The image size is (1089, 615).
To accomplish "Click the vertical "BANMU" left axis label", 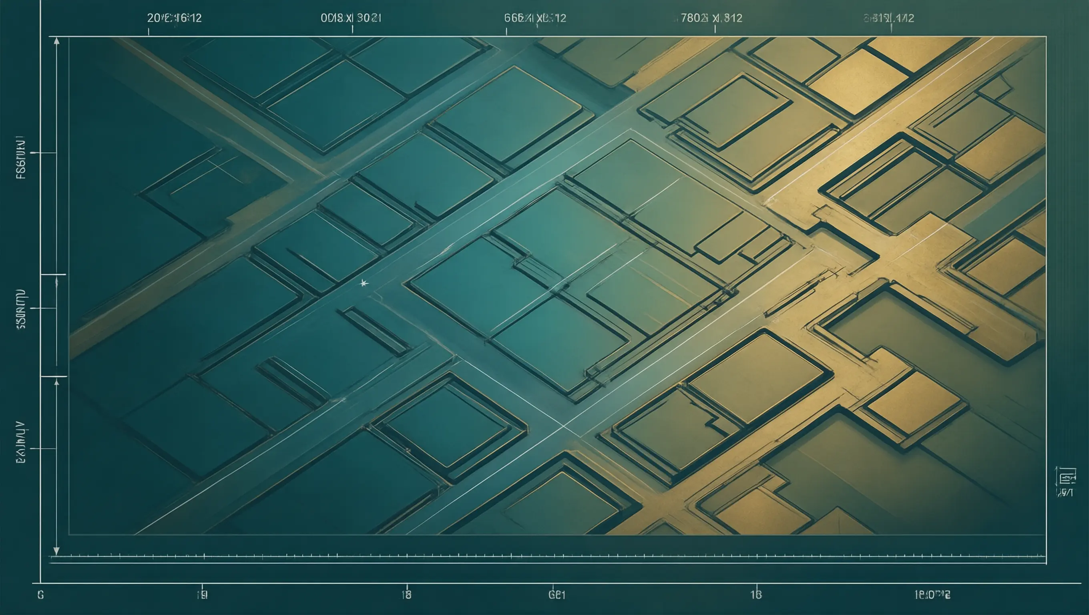I will [21, 442].
